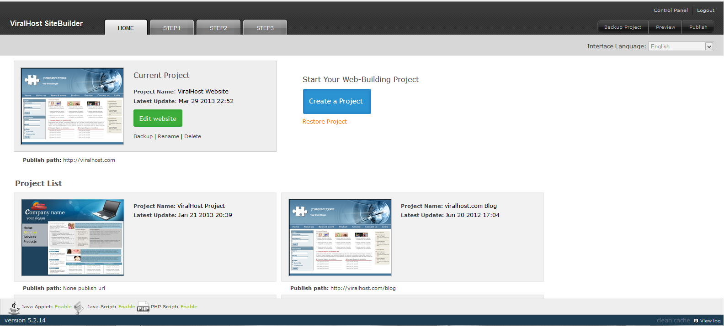The image size is (724, 326).
Task: Click the Delete project link
Action: coord(192,136)
